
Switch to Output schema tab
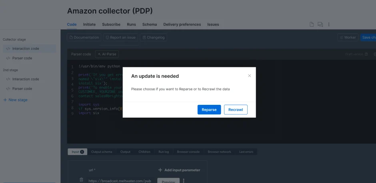[x=102, y=152]
